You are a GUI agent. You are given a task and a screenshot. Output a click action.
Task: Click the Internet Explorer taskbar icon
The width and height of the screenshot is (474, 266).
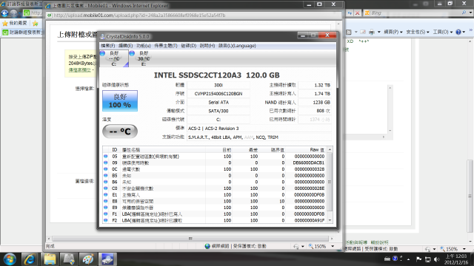[30, 259]
